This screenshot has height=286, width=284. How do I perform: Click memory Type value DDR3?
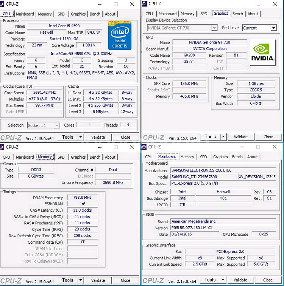[36, 170]
